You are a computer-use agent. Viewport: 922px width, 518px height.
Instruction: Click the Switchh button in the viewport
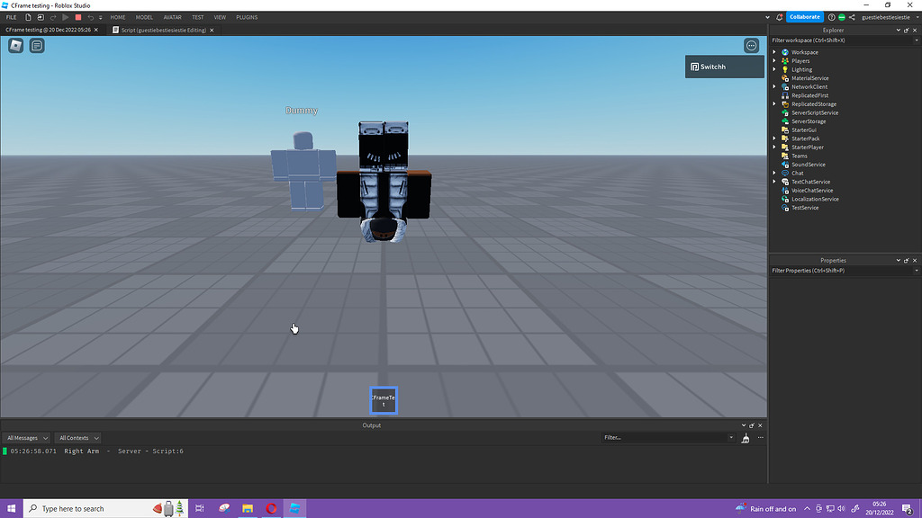coord(724,66)
